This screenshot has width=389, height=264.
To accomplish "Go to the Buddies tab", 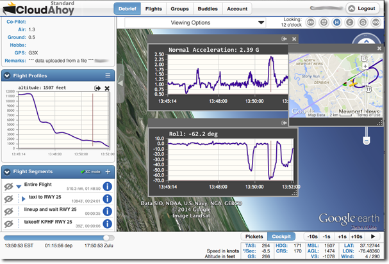I will click(208, 9).
